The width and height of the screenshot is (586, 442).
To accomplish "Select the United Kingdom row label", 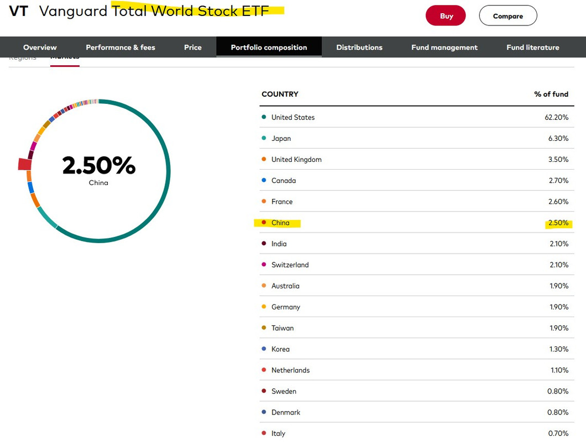I will tap(296, 160).
